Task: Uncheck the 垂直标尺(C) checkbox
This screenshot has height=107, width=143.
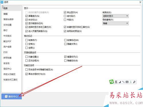Action: pos(65,57)
